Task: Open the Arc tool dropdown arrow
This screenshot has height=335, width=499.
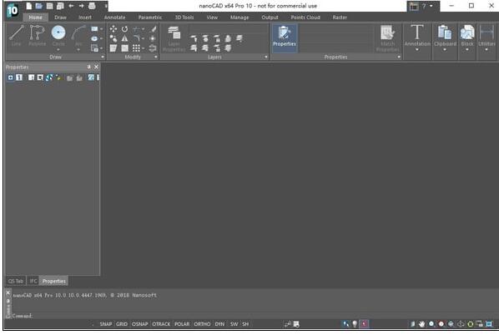Action: [78, 49]
